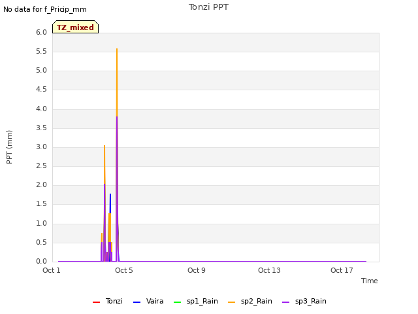Click the 0.0 y-axis tick label

(x=41, y=262)
